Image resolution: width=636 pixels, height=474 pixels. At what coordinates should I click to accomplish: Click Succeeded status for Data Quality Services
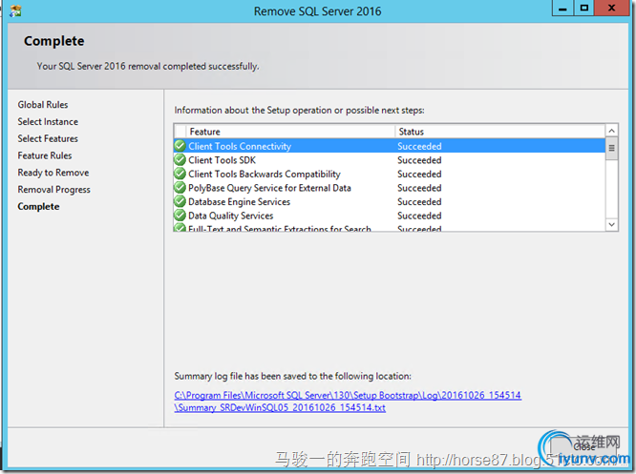coord(419,216)
